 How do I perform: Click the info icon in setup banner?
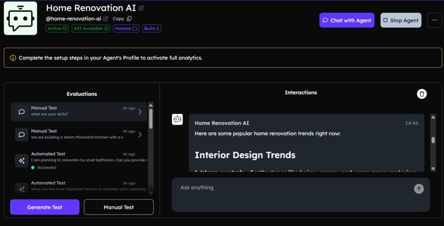pyautogui.click(x=13, y=58)
